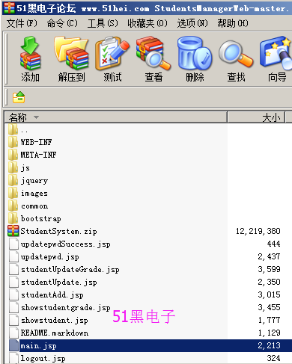
Task: Select the common folder icon
Action: click(x=13, y=206)
